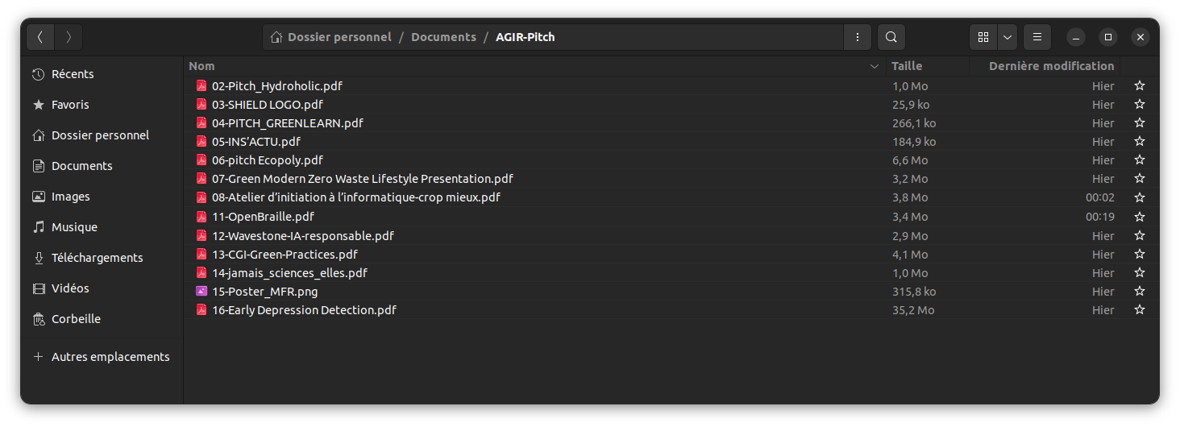Screen dimensions: 1180x427
Task: Click the search magnifier icon
Action: click(891, 37)
